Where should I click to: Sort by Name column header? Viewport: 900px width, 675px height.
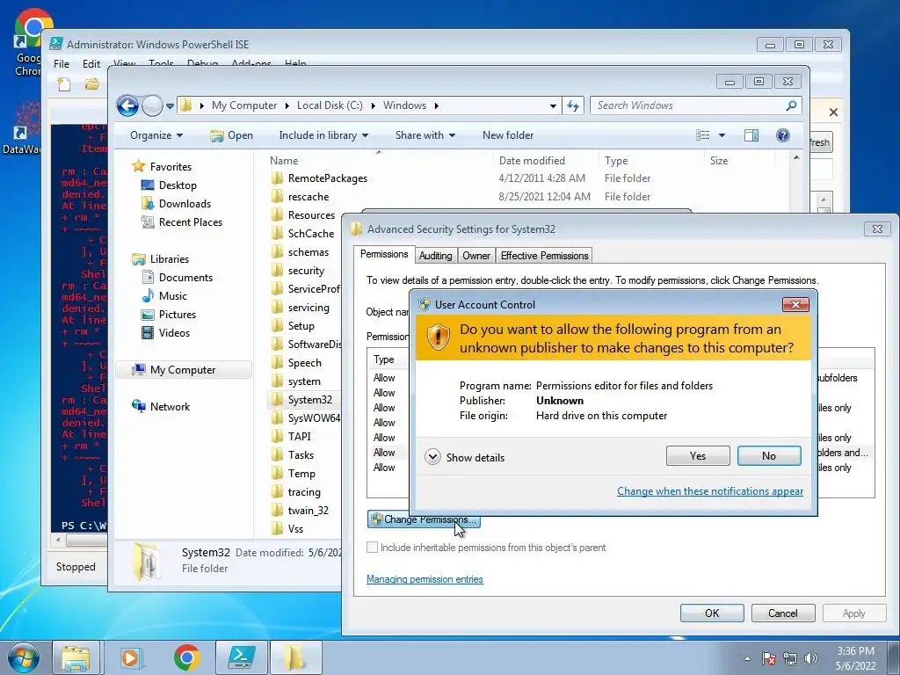(284, 161)
